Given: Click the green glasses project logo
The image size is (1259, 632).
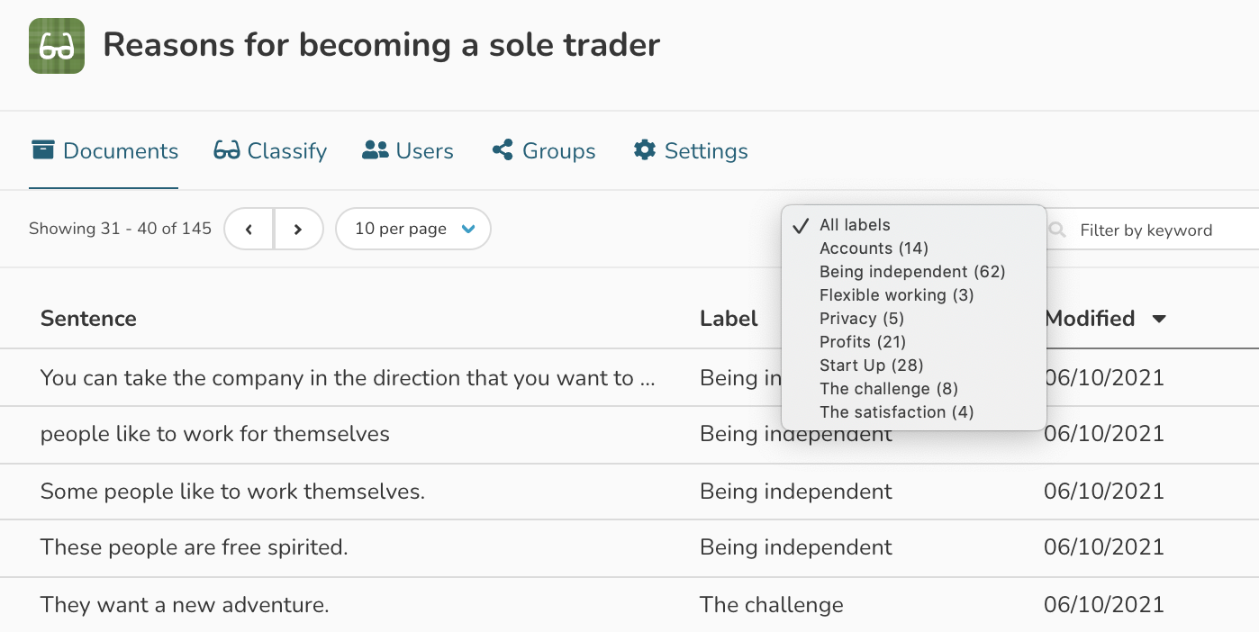Looking at the screenshot, I should click(57, 46).
